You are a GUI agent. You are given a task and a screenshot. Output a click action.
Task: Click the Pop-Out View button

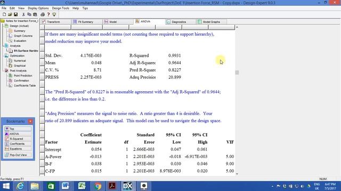pos(18,155)
